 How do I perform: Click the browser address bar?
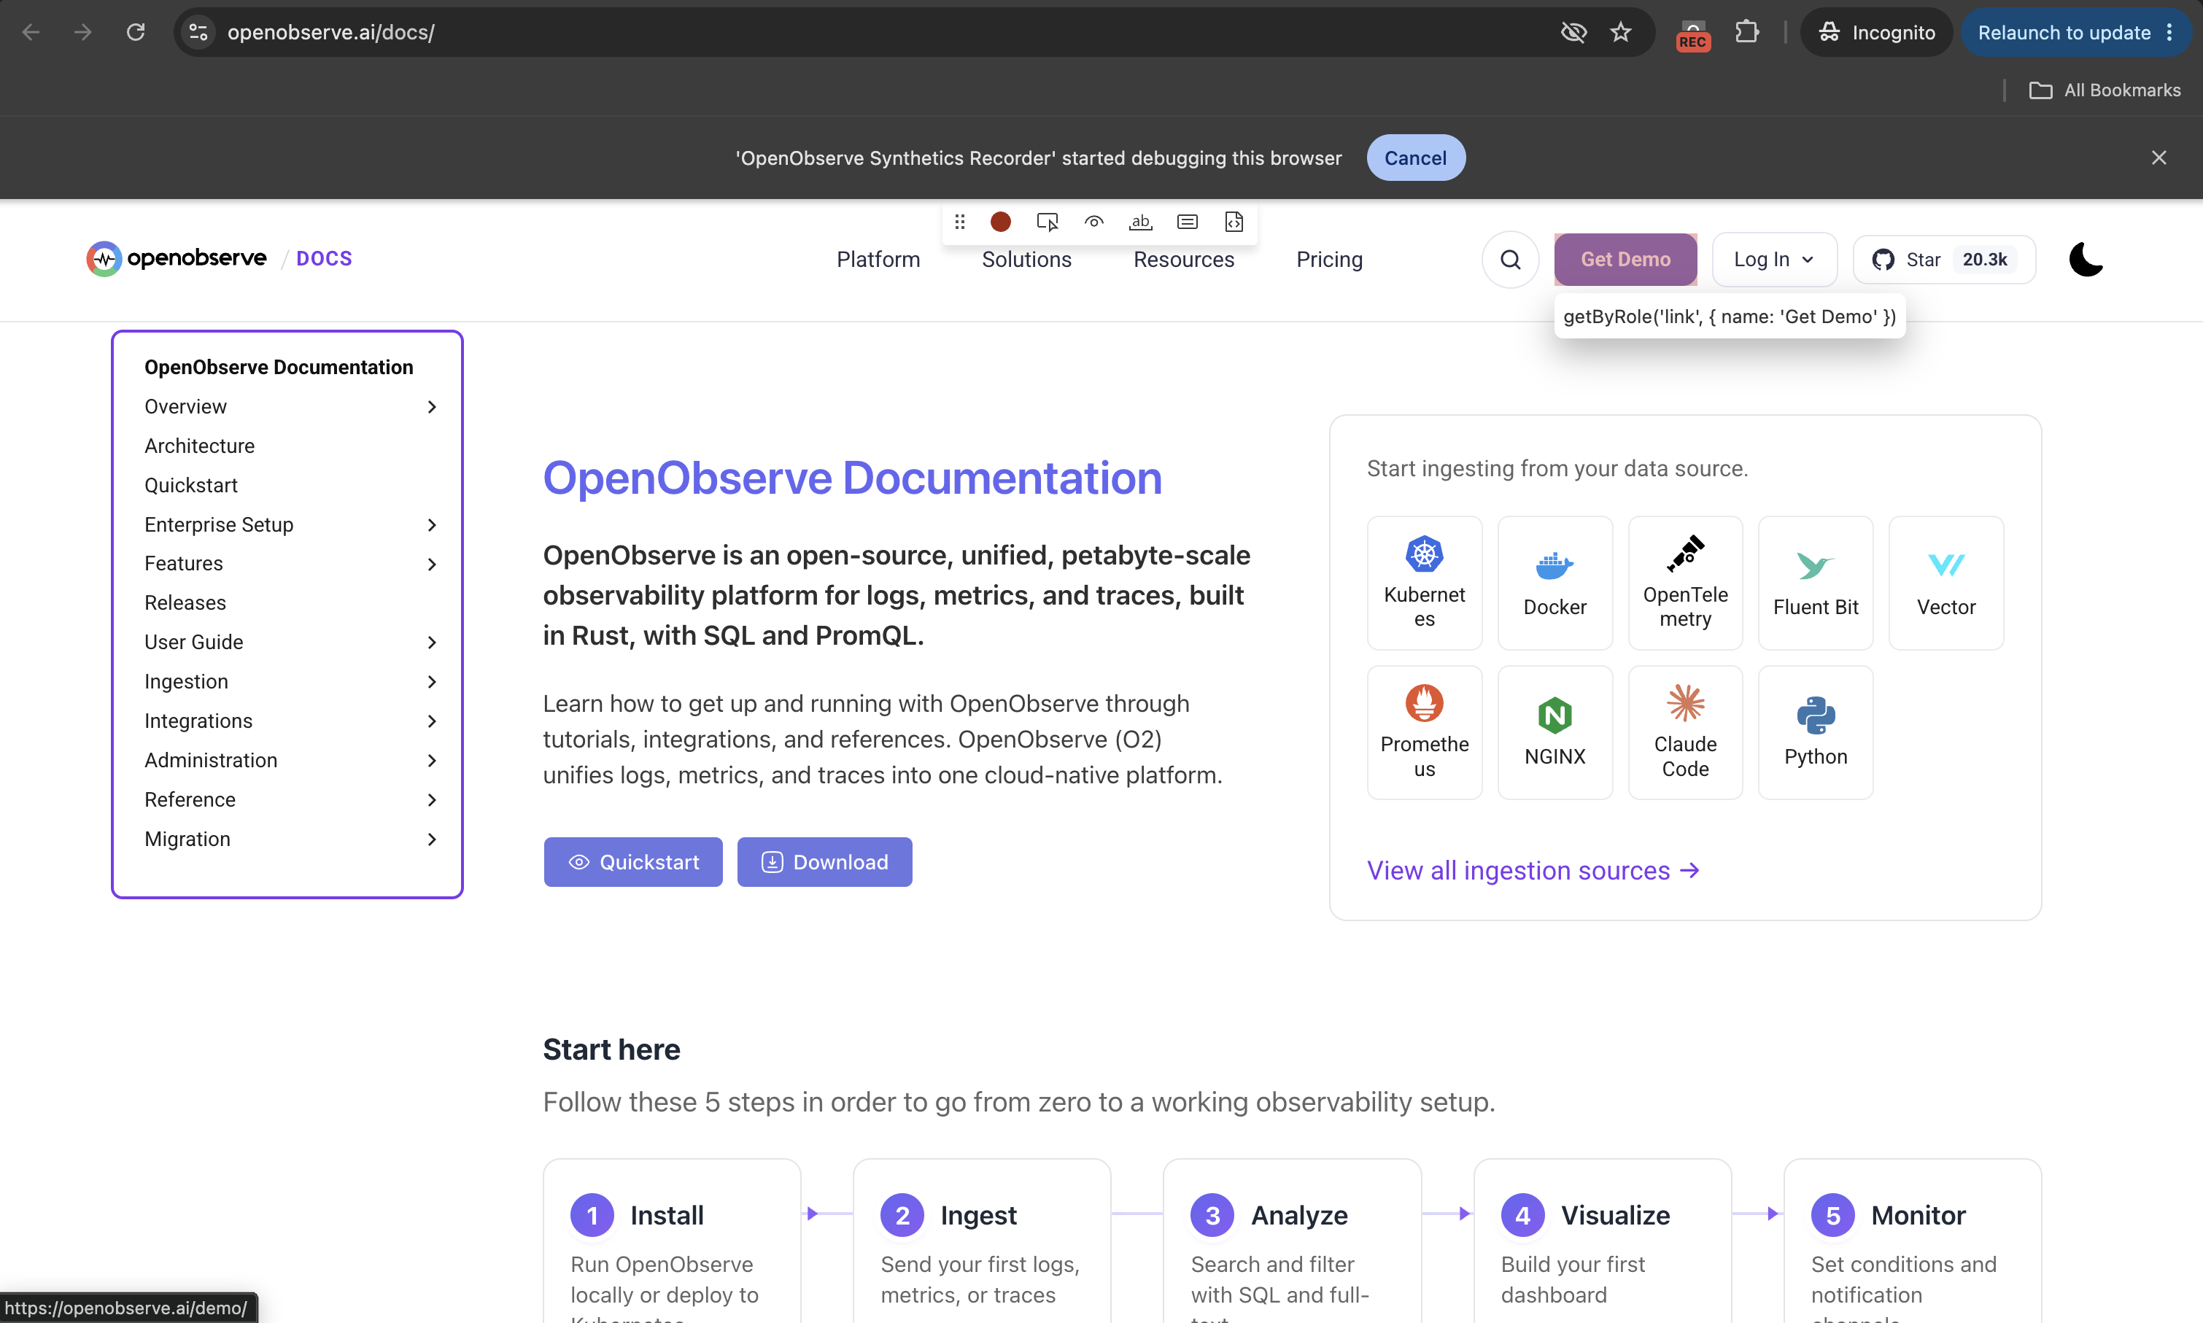click(x=883, y=33)
